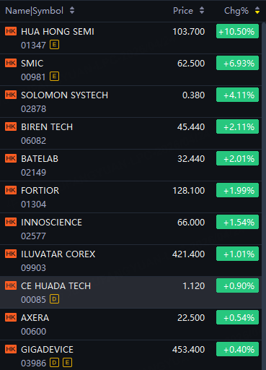The height and width of the screenshot is (370, 266).
Task: Open INNOSCIENCE stock quote
Action: pos(130,229)
